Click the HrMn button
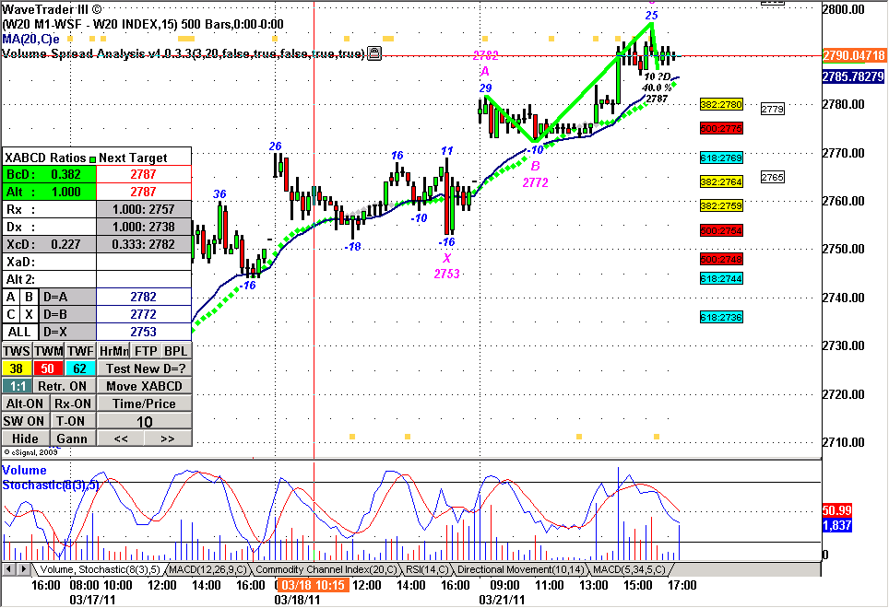 pyautogui.click(x=114, y=351)
